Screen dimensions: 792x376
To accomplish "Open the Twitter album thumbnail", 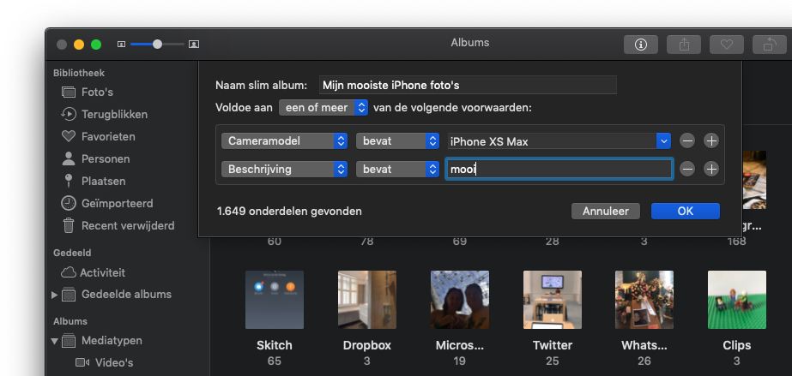I will [x=552, y=300].
